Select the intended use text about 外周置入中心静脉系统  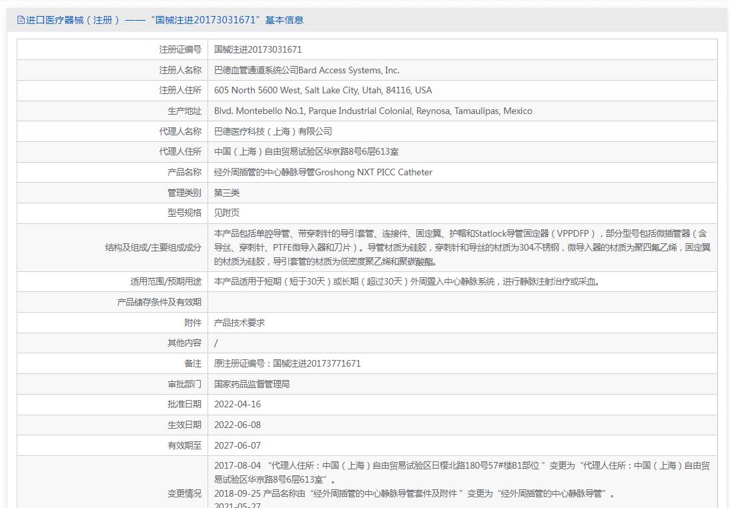click(x=407, y=281)
